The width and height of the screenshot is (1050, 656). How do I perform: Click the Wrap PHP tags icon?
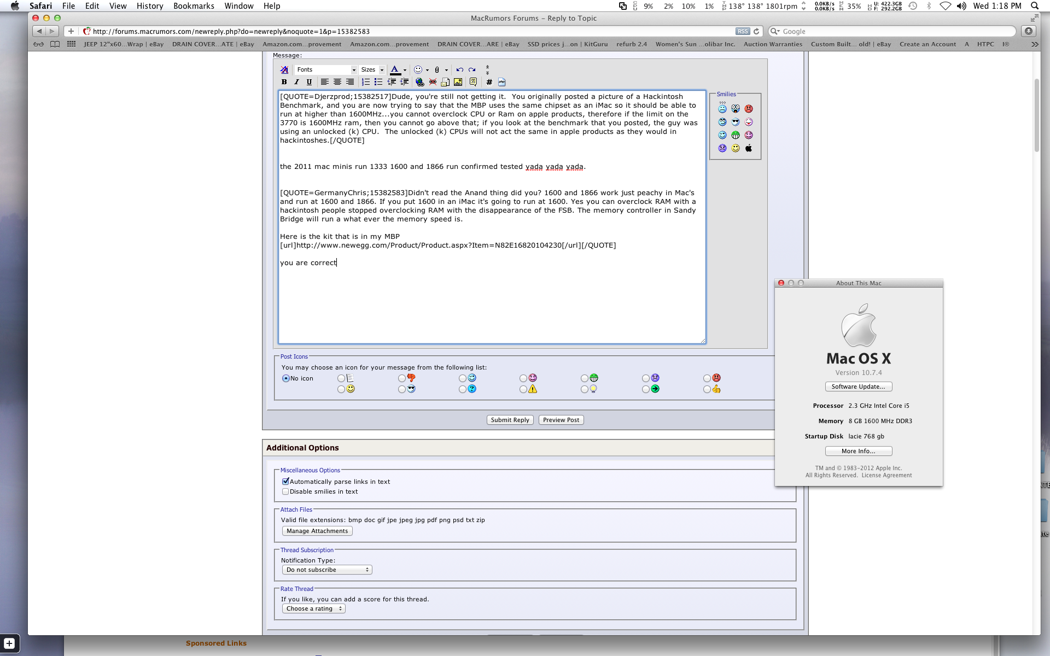[x=501, y=82]
